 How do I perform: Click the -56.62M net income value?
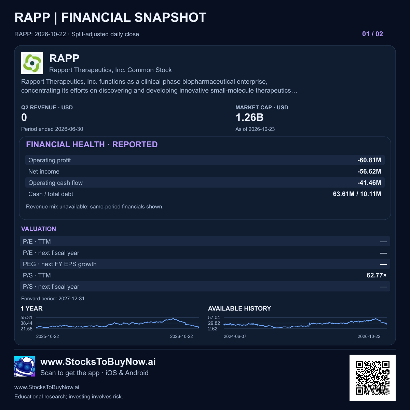click(369, 172)
